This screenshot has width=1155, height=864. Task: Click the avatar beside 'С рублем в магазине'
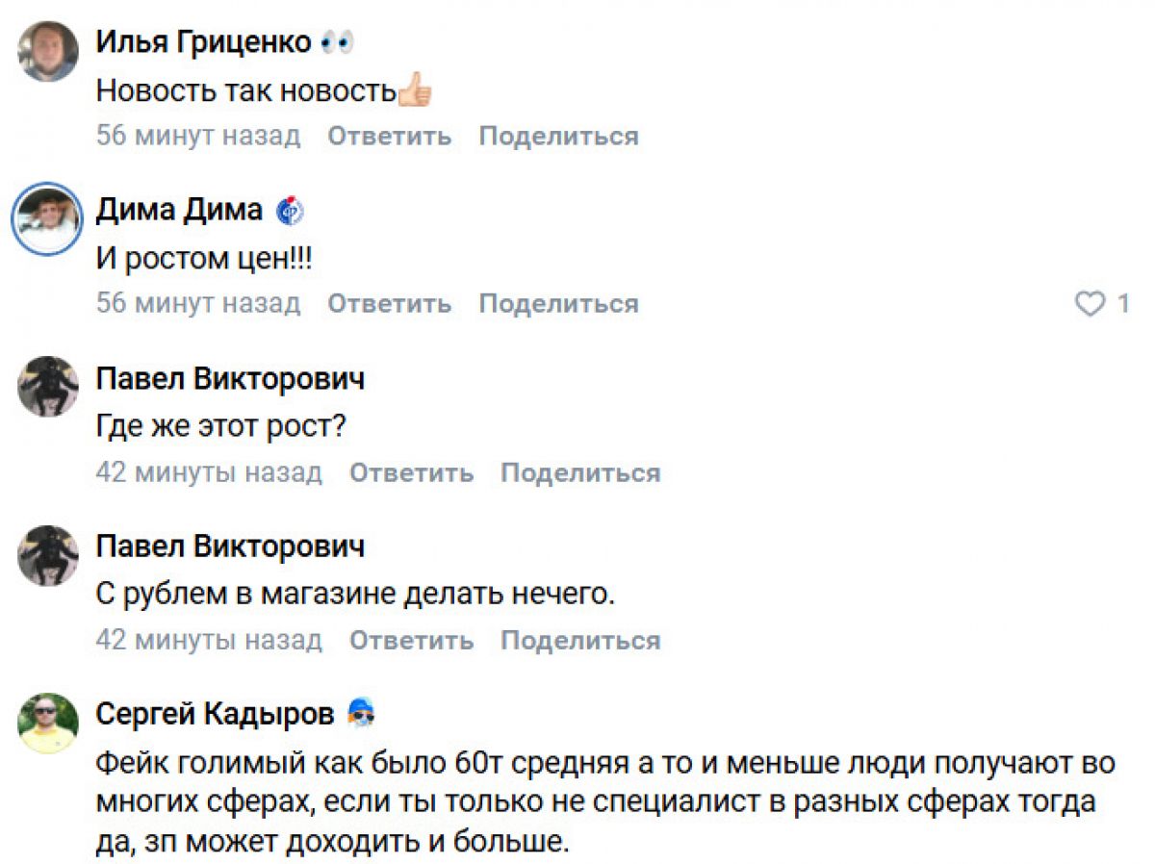point(47,554)
